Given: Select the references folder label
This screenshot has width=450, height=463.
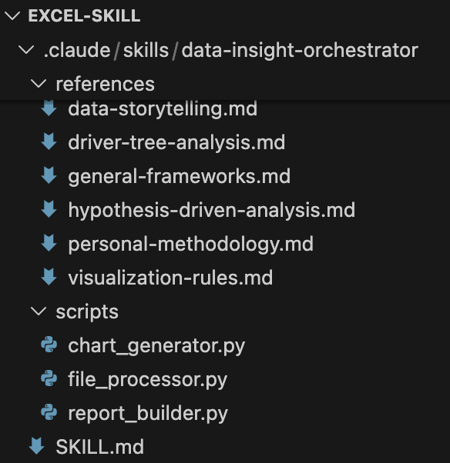Looking at the screenshot, I should (106, 84).
